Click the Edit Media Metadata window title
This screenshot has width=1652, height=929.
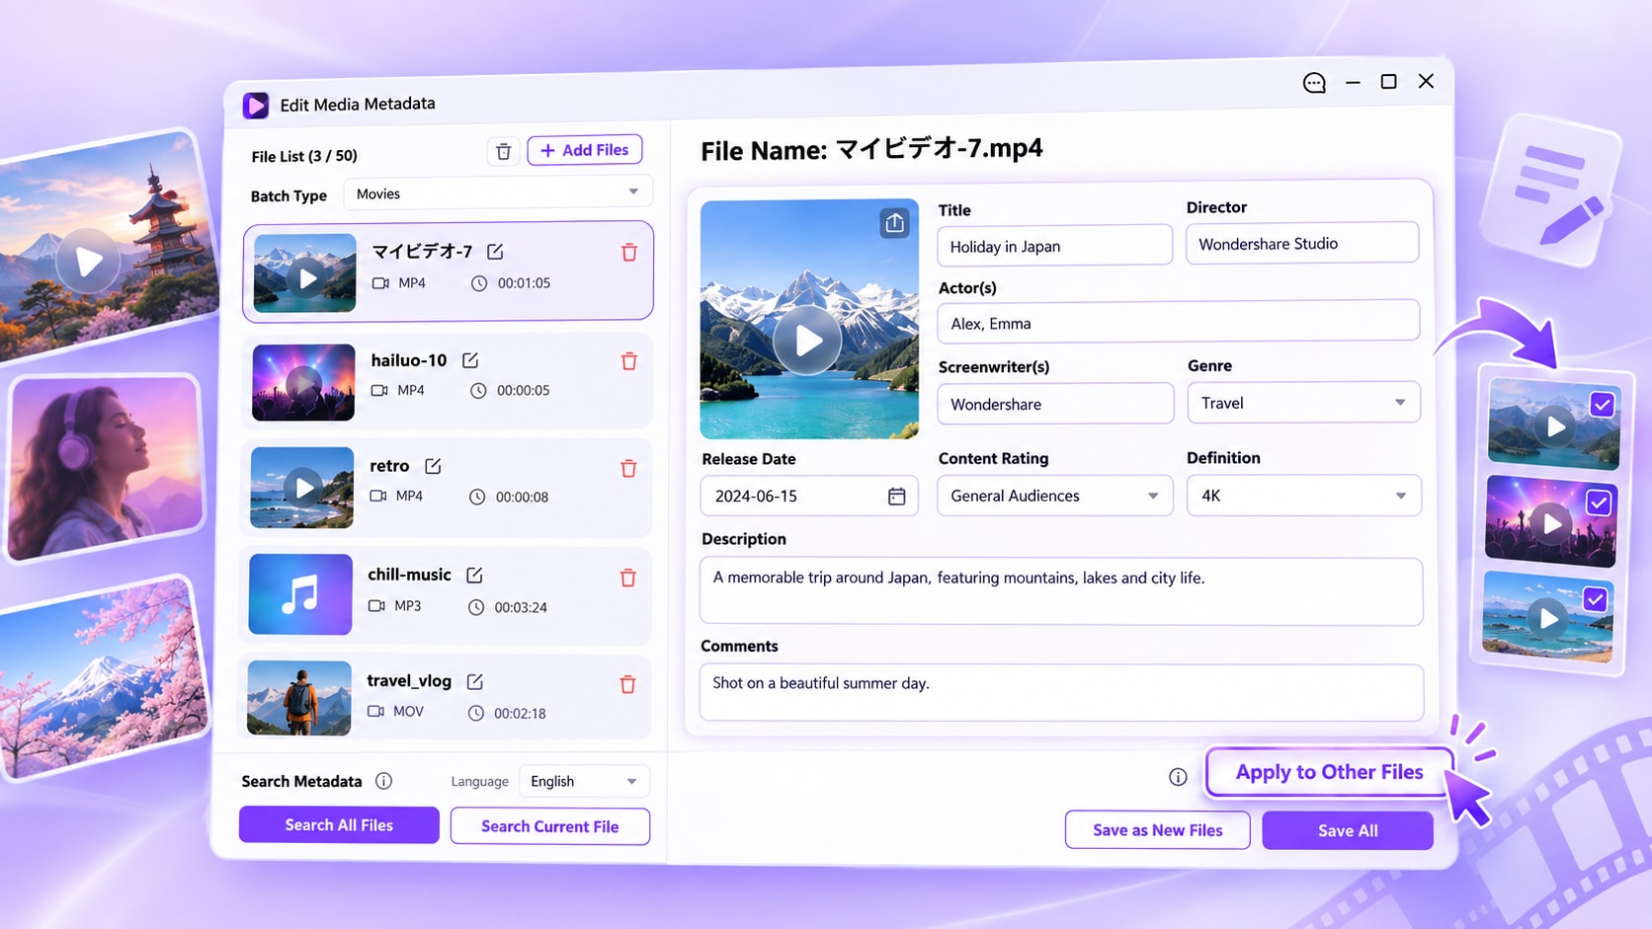(358, 104)
